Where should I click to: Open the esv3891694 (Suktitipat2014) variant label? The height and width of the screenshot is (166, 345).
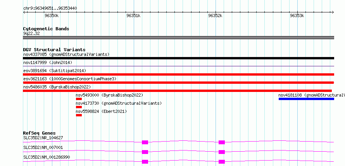(x=55, y=71)
